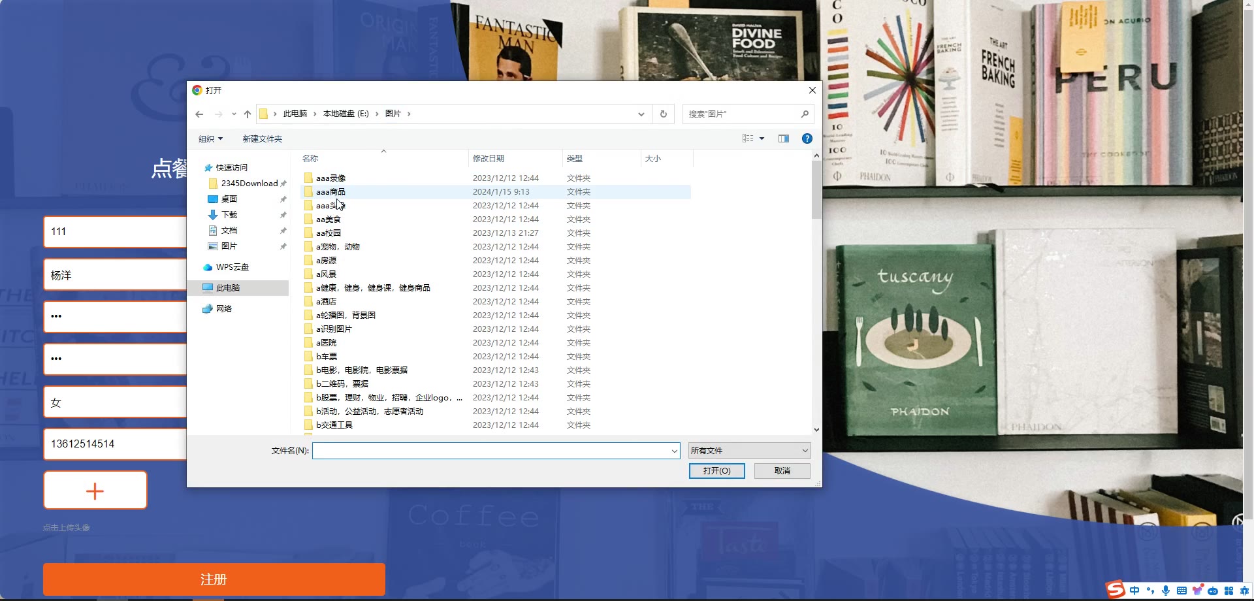The height and width of the screenshot is (601, 1254).
Task: Select the b活动,公益活动 folder
Action: point(495,412)
